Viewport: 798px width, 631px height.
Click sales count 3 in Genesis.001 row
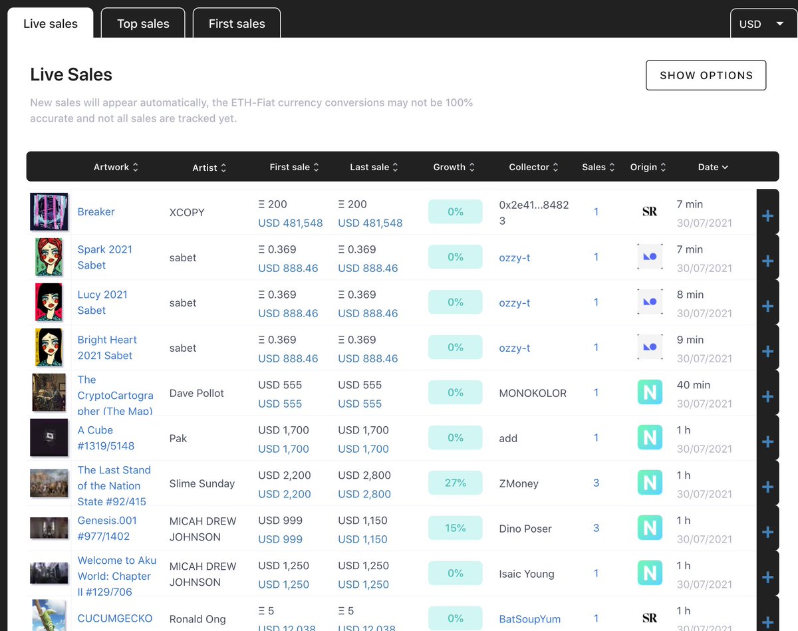[x=596, y=528]
